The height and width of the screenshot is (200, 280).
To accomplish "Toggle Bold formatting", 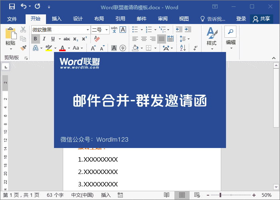I will (35, 39).
